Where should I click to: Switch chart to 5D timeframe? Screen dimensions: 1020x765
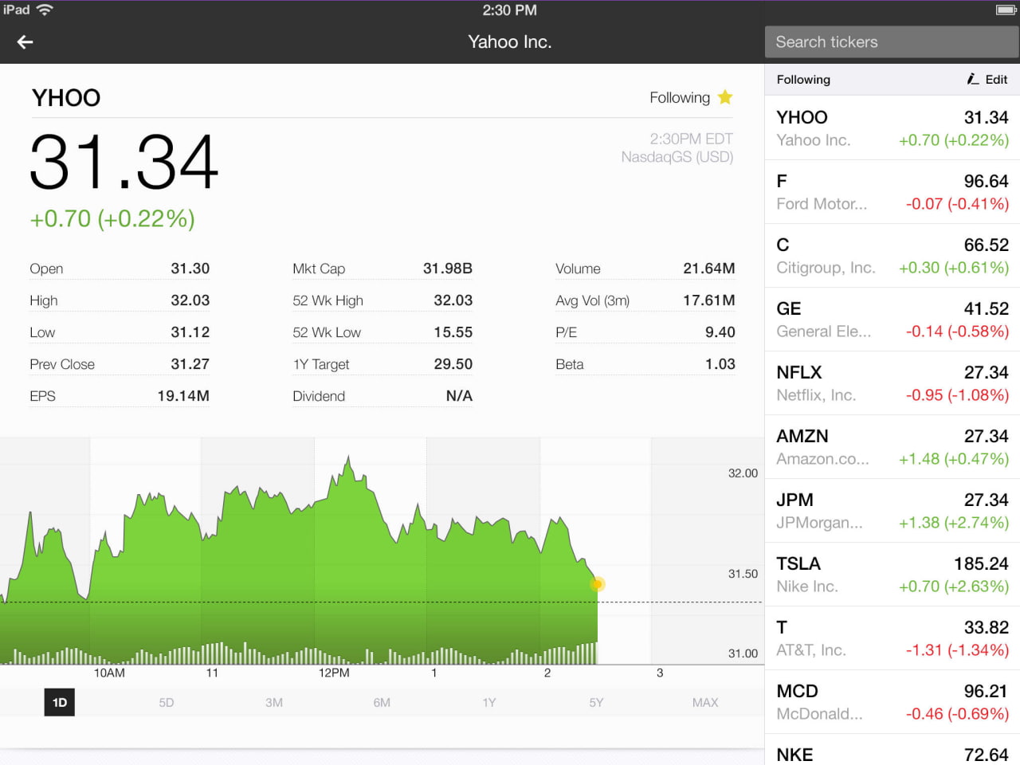click(x=167, y=702)
